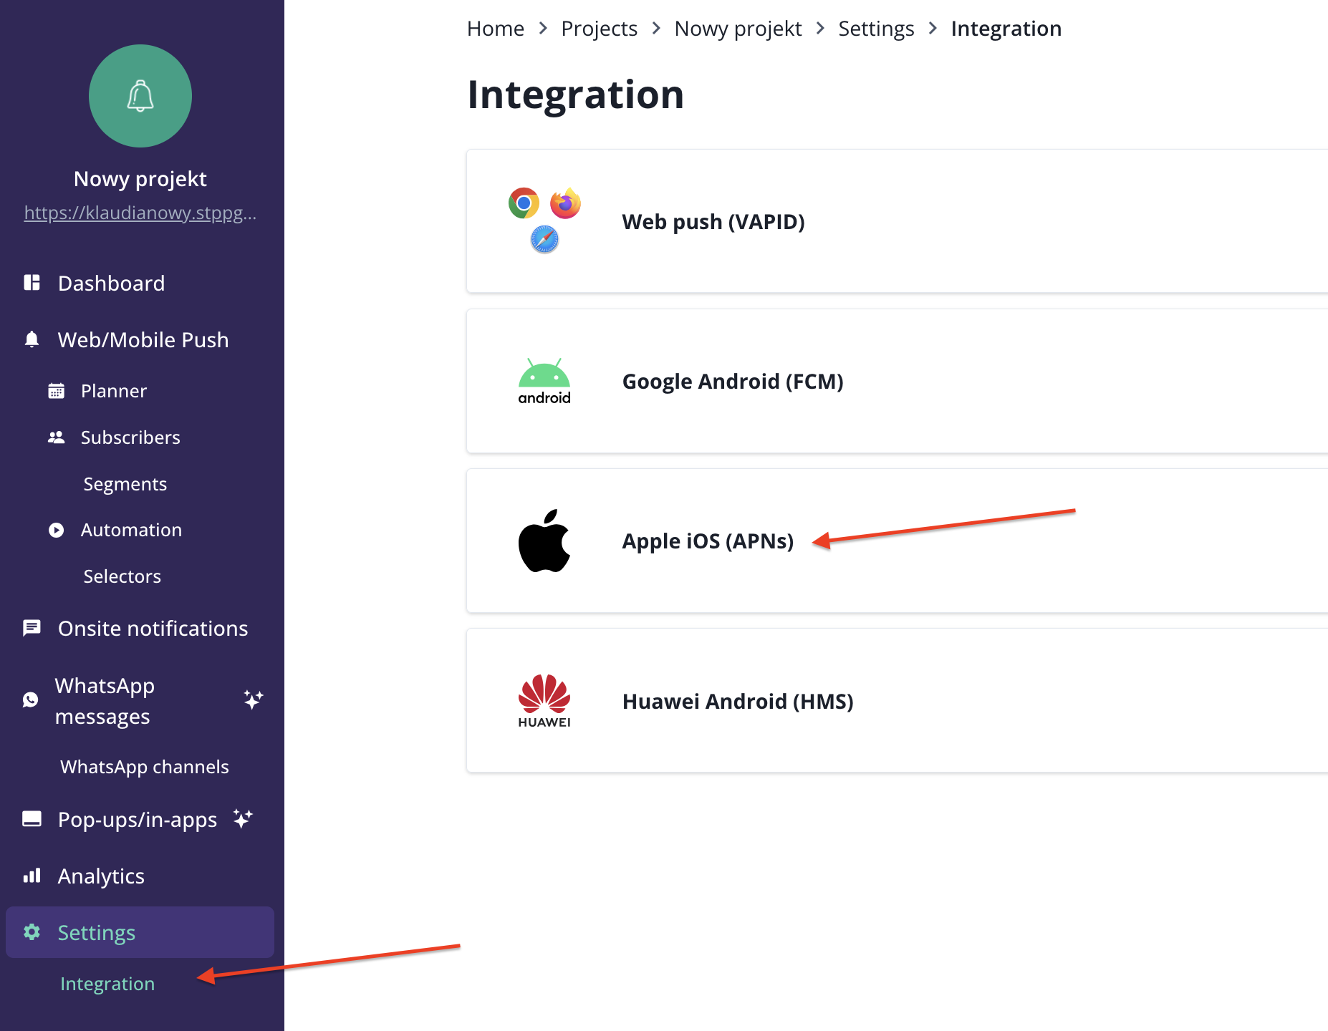Viewport: 1328px width, 1031px height.
Task: Navigate to Home breadcrumb link
Action: [x=496, y=29]
